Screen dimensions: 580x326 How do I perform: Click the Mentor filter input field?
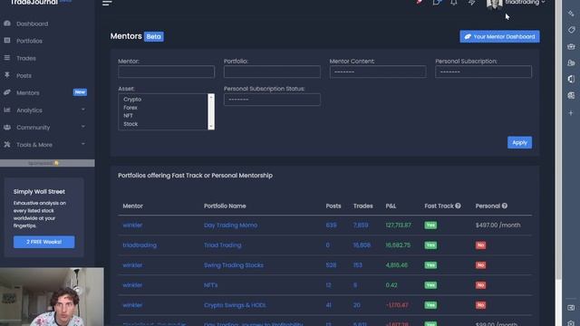tap(166, 72)
